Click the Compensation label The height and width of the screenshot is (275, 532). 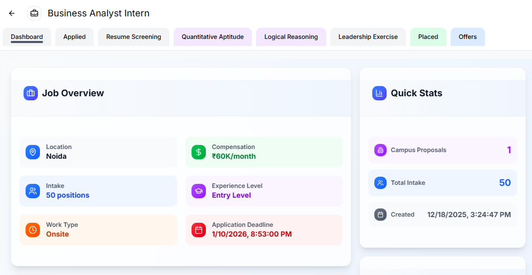tap(233, 147)
